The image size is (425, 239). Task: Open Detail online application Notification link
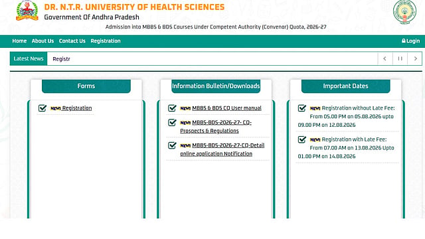pos(222,149)
